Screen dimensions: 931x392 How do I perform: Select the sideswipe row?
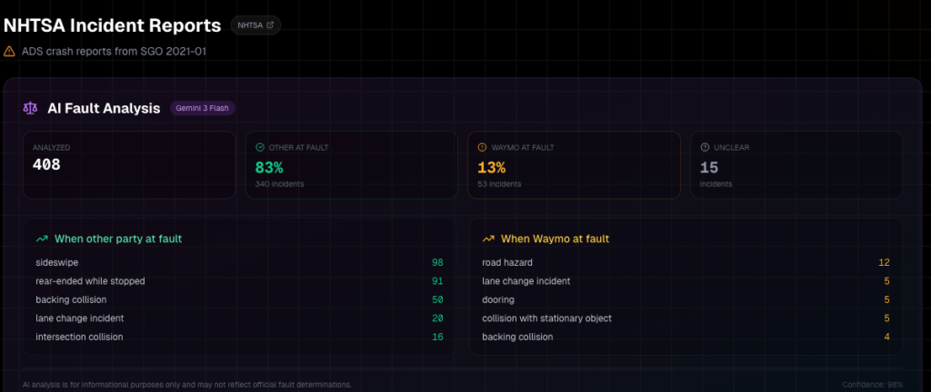(238, 262)
